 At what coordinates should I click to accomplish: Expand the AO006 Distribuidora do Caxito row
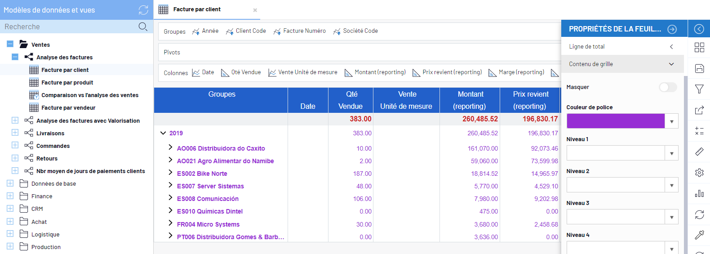170,147
